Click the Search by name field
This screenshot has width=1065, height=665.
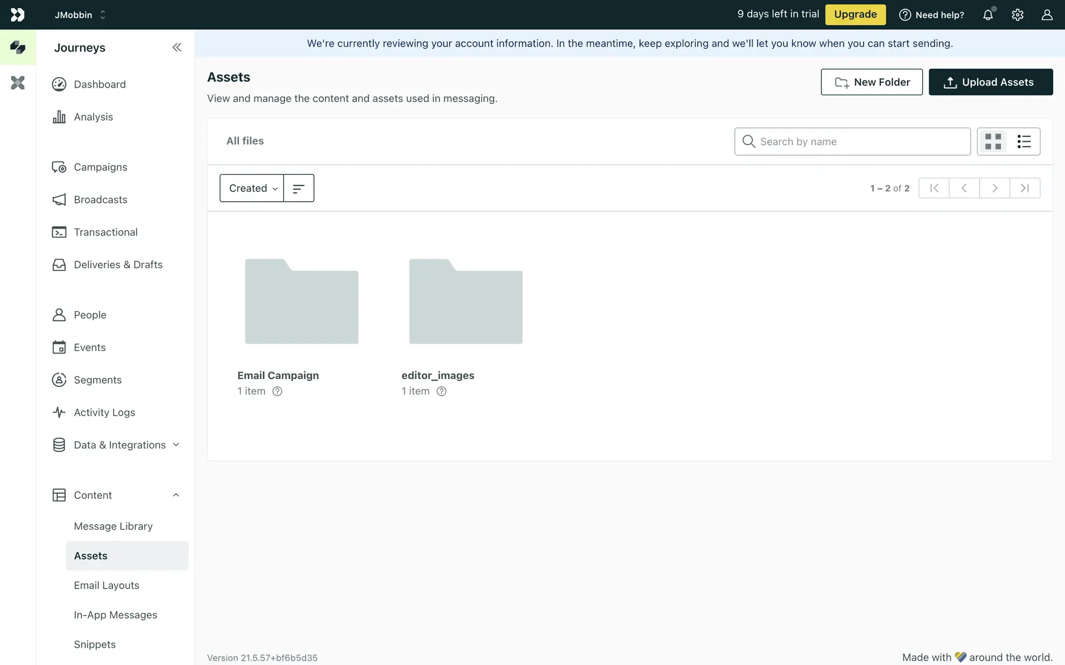click(860, 142)
